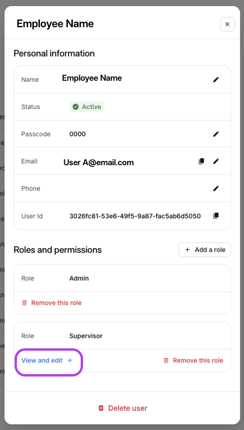
Task: Click the User Id value text
Action: [135, 216]
